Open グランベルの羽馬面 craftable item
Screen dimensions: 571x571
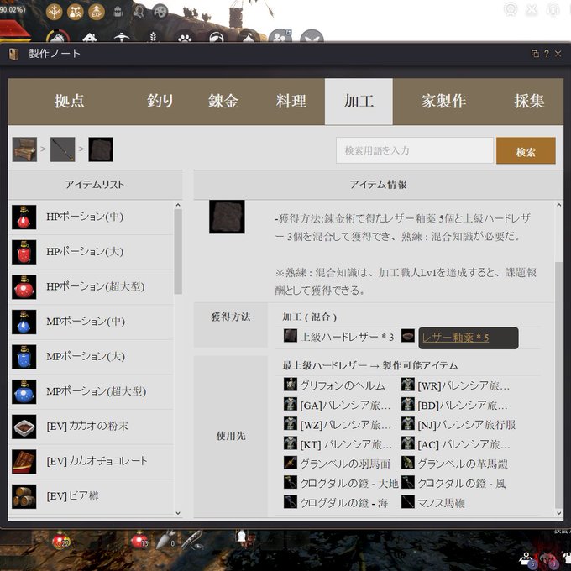pyautogui.click(x=345, y=464)
